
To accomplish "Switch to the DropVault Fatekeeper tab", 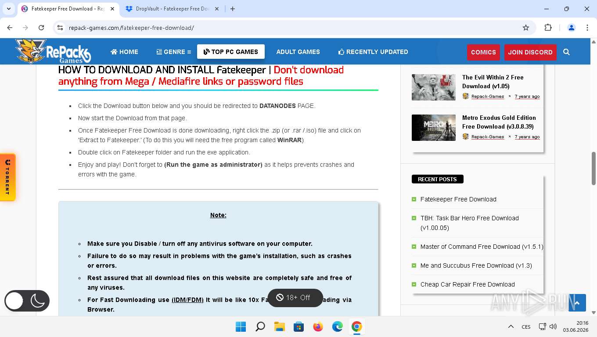I will coord(172,9).
